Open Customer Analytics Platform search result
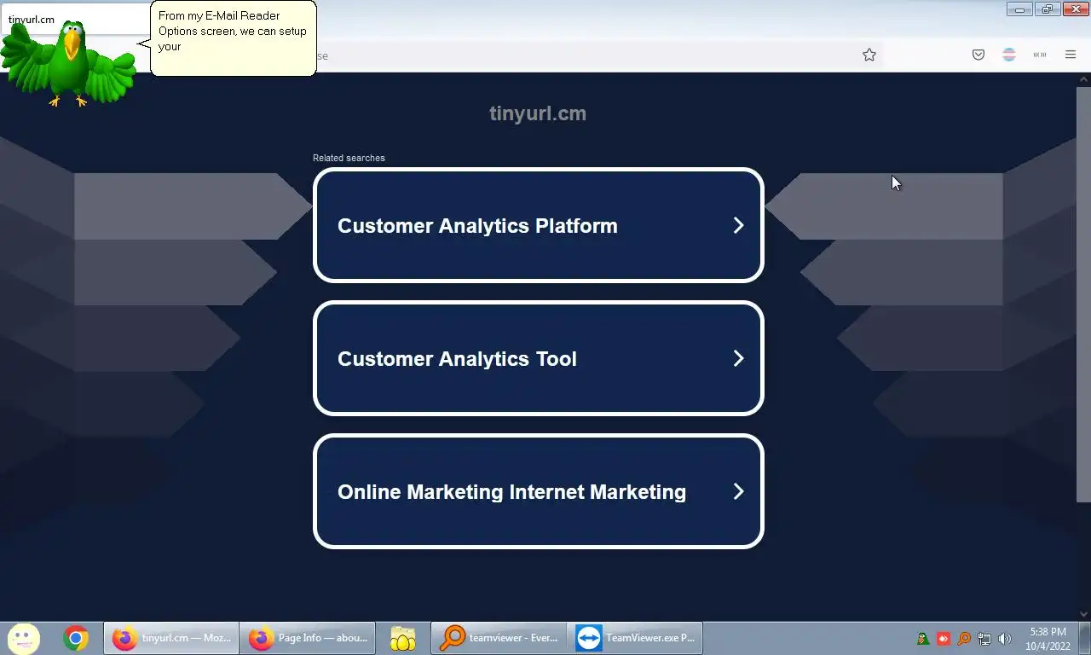The width and height of the screenshot is (1091, 655). 539,225
